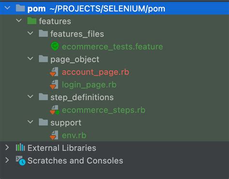229x179 pixels.
Task: Select the step_definitions folder label
Action: 82,98
